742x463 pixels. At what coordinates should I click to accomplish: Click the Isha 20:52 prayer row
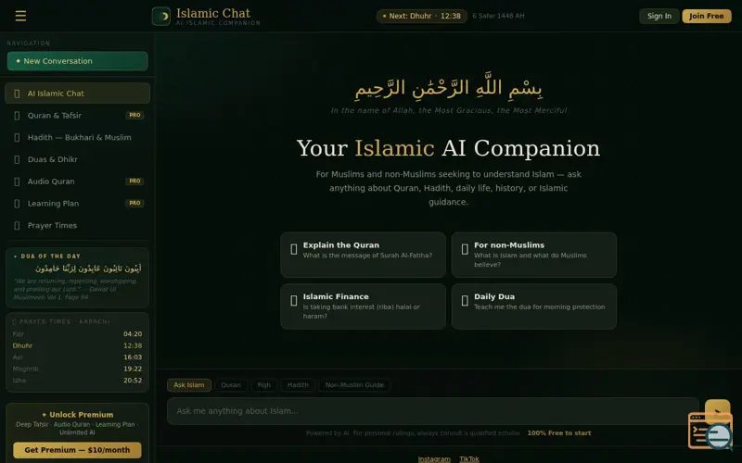77,381
